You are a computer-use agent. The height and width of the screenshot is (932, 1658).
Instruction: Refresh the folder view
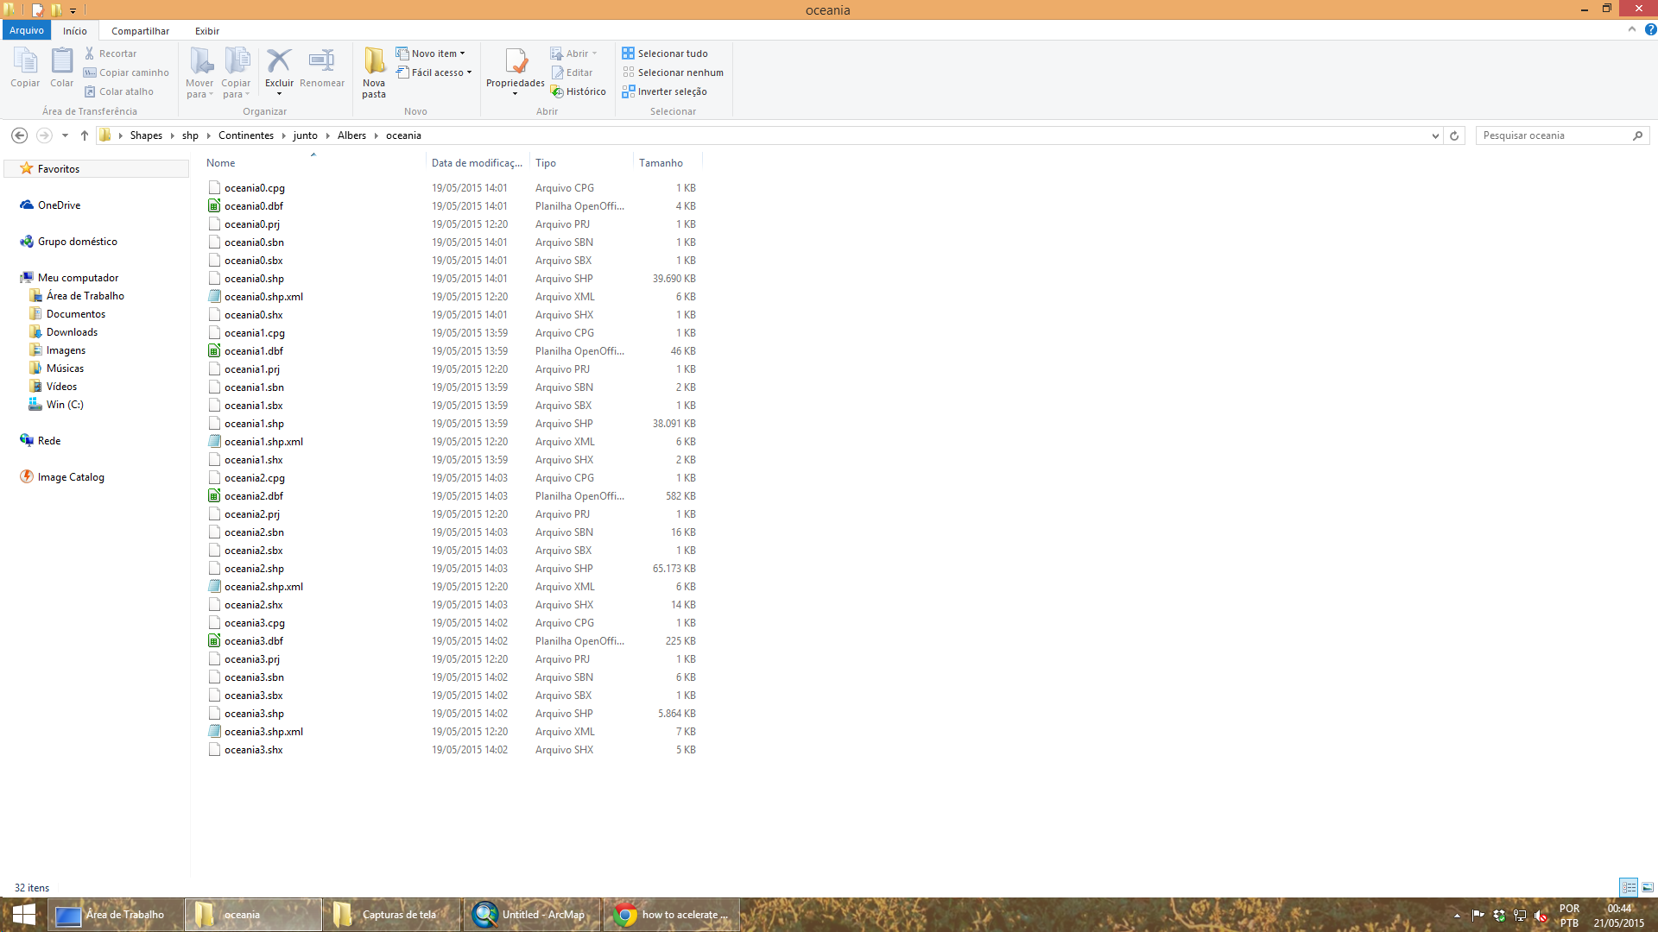point(1454,135)
